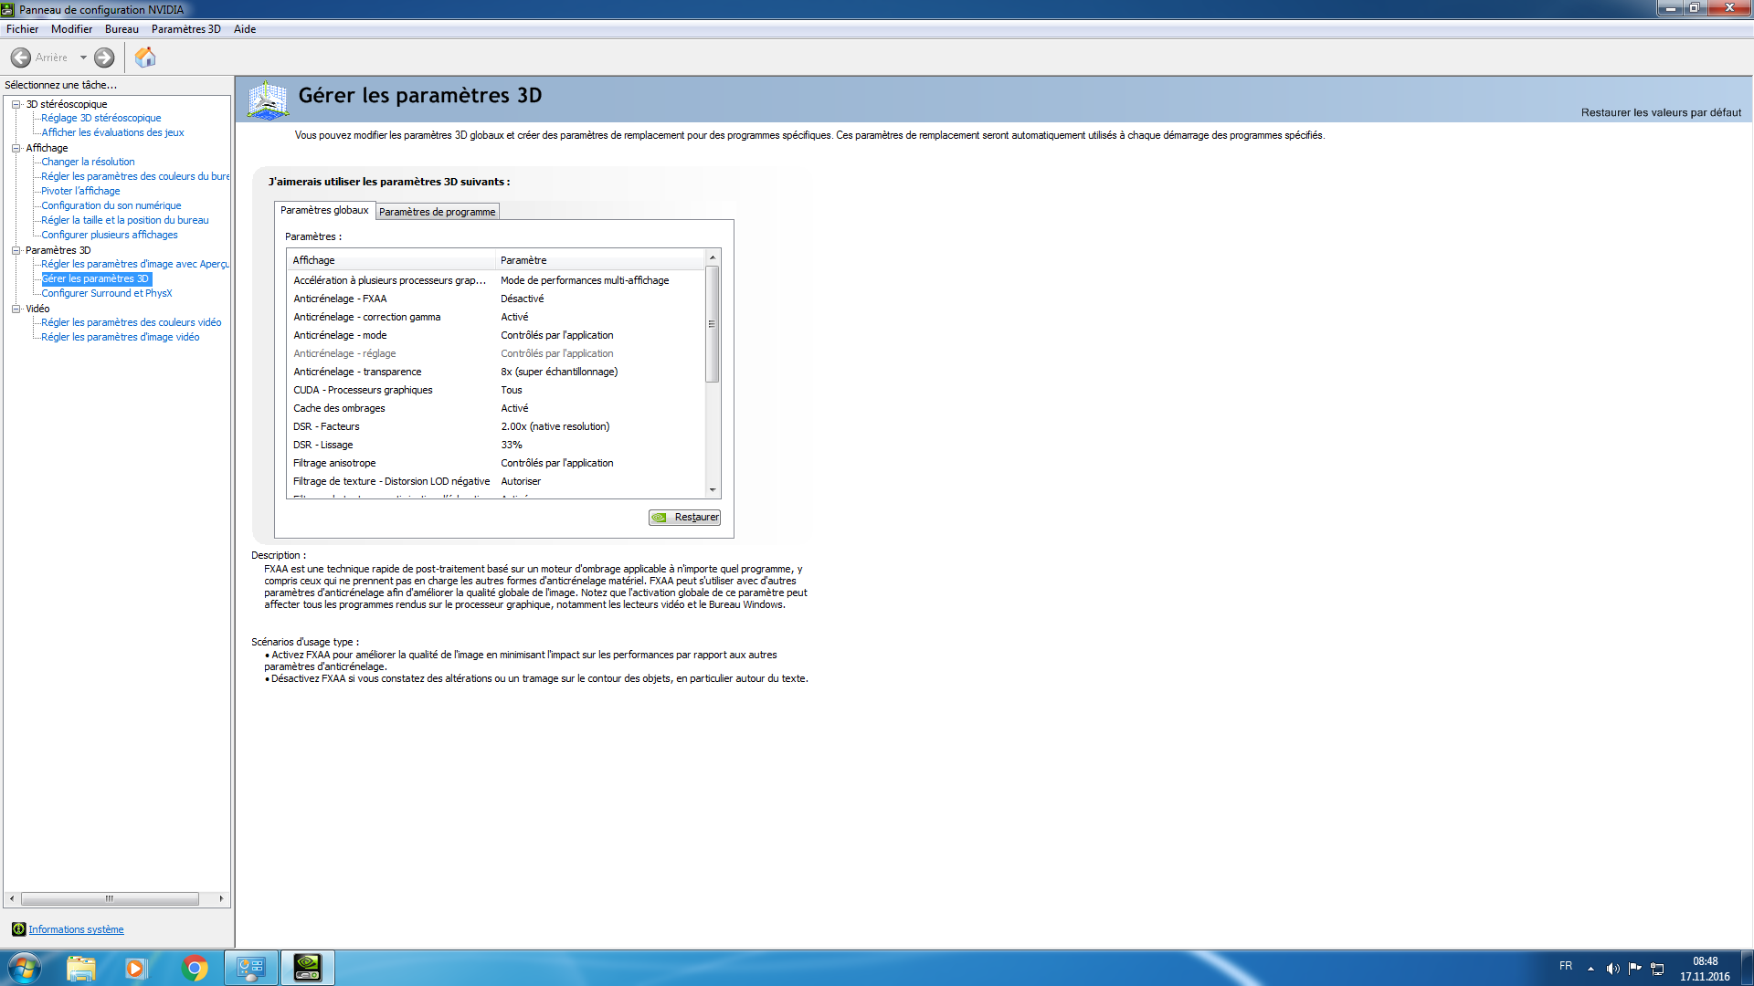1754x986 pixels.
Task: Open Configurer Surround et PhysX
Action: [x=106, y=293]
